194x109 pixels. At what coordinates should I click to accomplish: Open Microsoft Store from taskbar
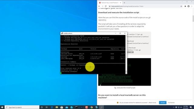pos(62,107)
